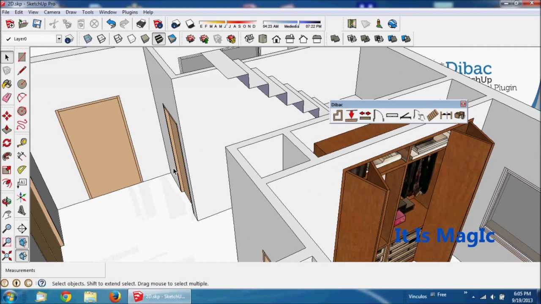Choose the Polygon tool
The height and width of the screenshot is (304, 541).
click(22, 111)
